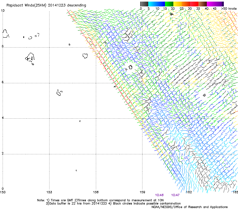The image size is (238, 209).
Task: Click the longitude label '156'
Action: (x=96, y=192)
